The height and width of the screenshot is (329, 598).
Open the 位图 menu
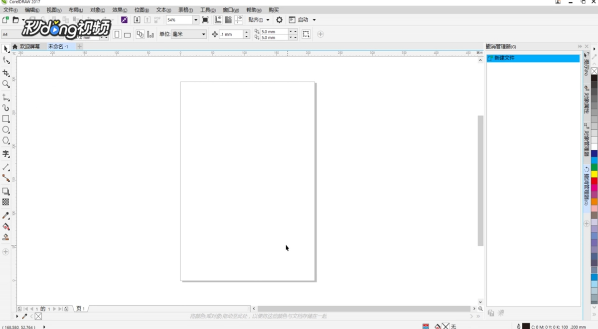click(142, 10)
